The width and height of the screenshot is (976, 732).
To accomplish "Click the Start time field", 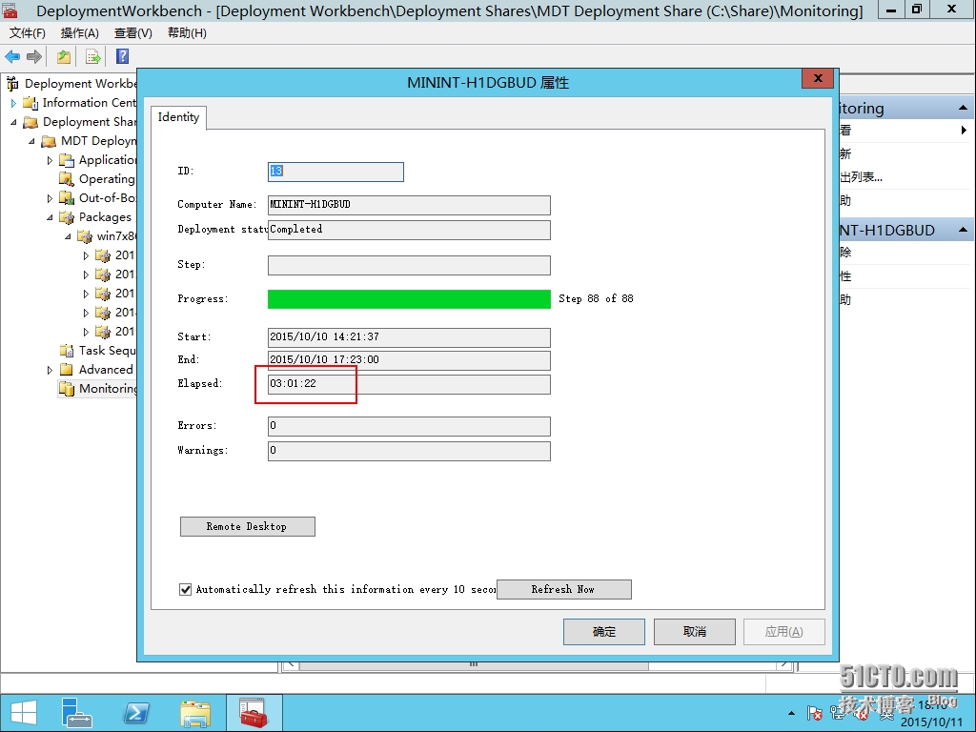I will 409,337.
